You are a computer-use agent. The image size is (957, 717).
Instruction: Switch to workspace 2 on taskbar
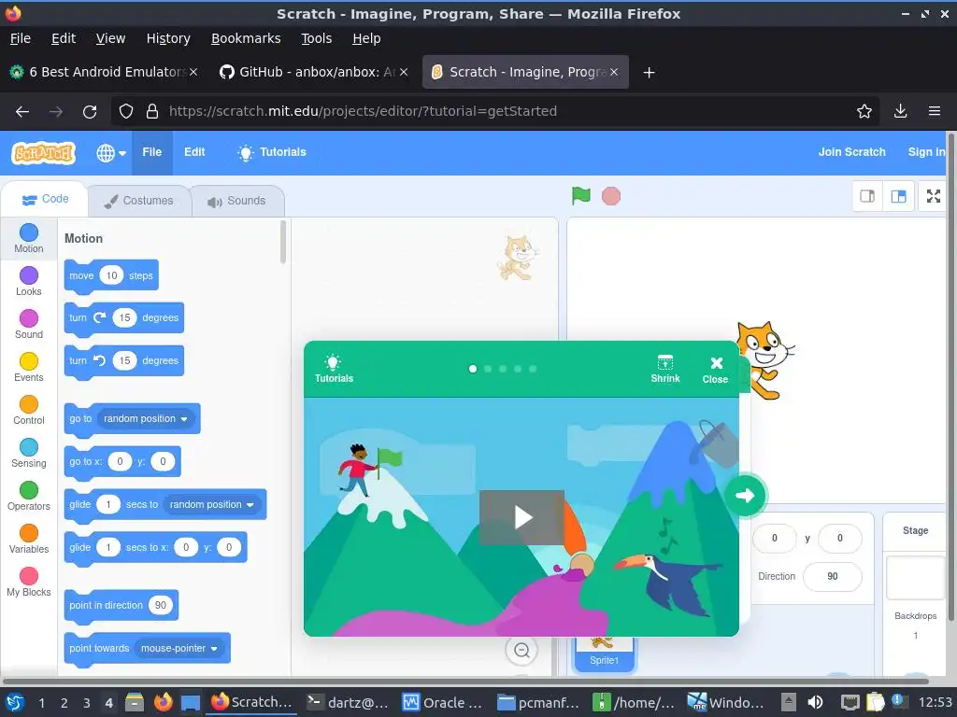point(64,703)
